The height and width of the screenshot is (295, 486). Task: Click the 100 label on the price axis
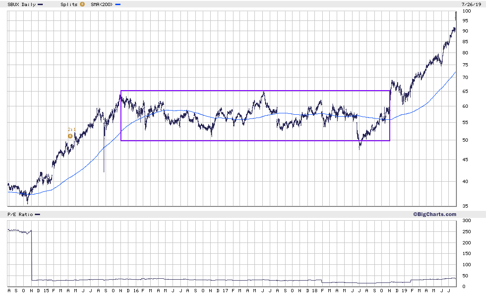[466, 11]
